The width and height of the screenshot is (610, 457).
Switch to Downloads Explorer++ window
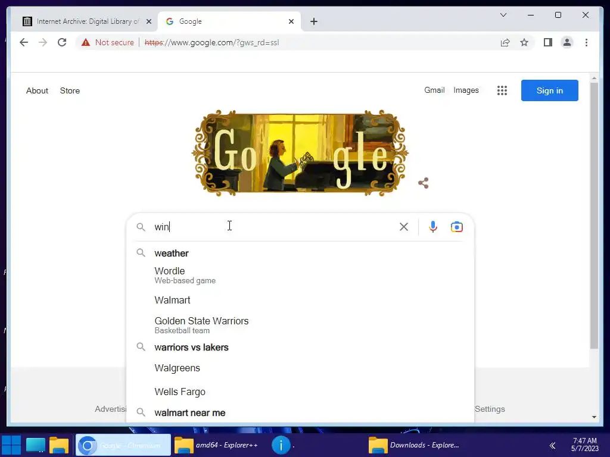coord(415,445)
